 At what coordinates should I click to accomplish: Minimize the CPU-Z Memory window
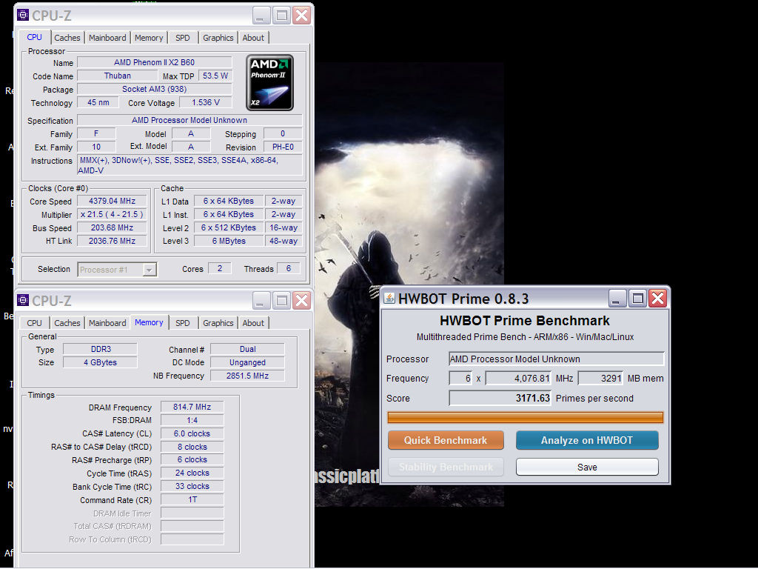pos(261,301)
